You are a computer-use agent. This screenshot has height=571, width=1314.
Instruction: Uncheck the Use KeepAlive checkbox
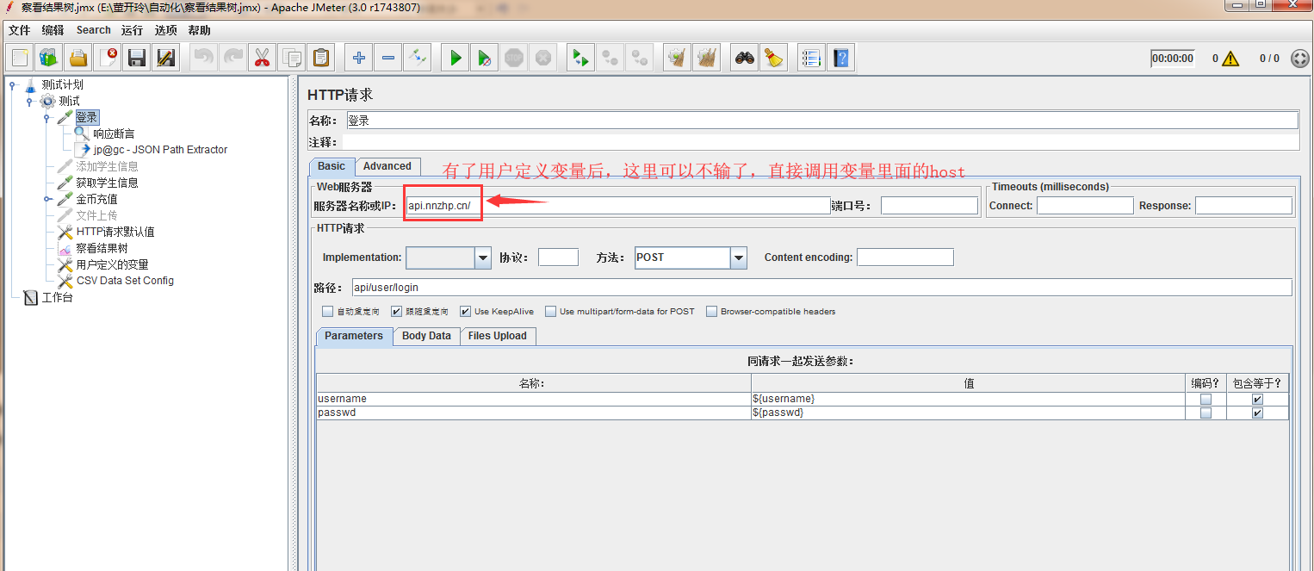coord(465,312)
